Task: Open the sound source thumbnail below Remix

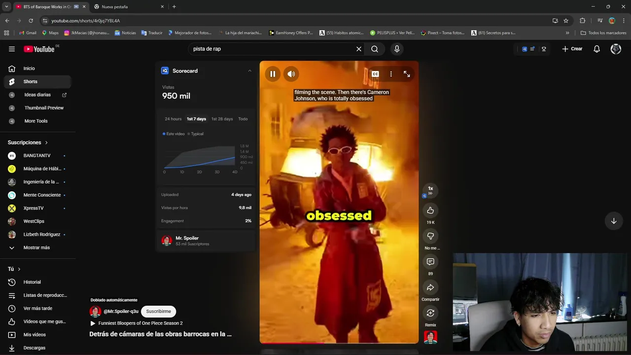Action: click(430, 337)
